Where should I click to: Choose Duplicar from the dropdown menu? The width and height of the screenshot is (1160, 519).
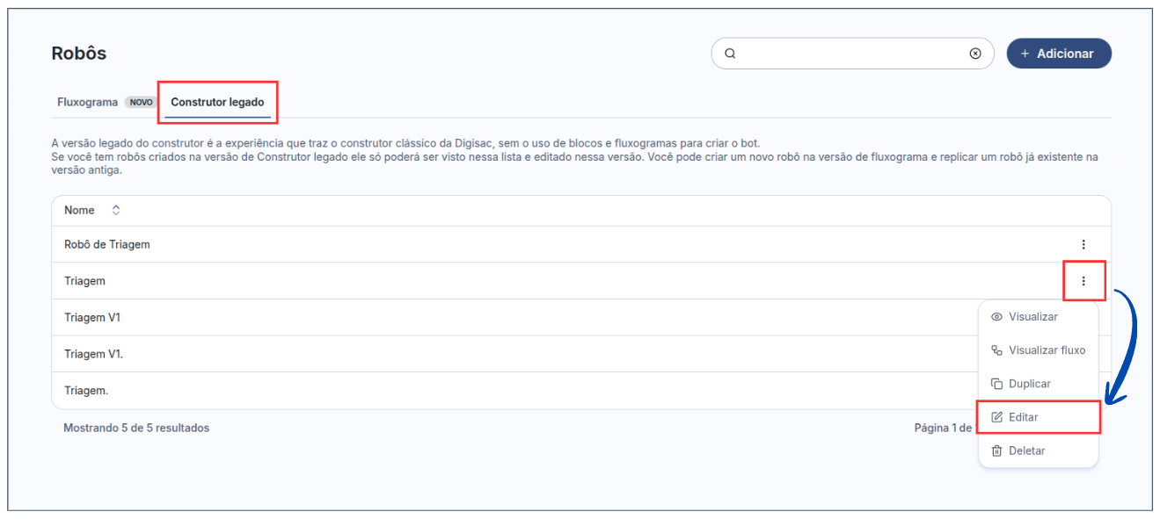(x=1029, y=384)
